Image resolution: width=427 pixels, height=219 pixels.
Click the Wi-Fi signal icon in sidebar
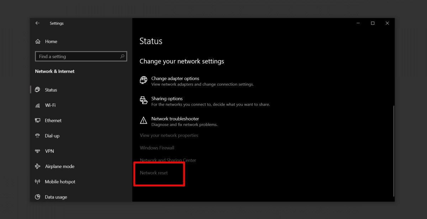[x=38, y=105]
